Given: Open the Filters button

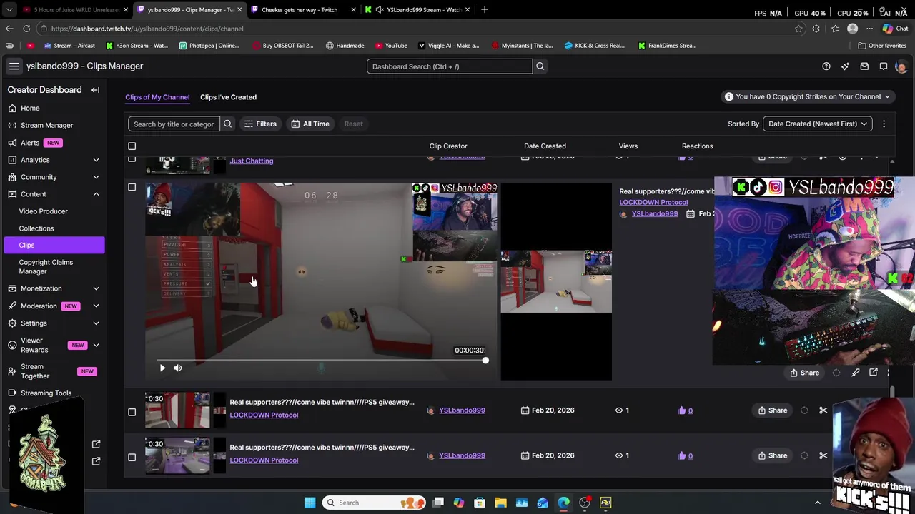Looking at the screenshot, I should tap(260, 124).
